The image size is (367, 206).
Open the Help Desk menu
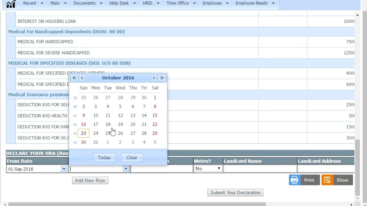[122, 3]
